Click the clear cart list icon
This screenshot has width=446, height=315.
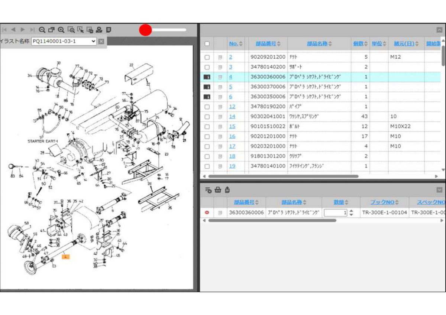(208, 190)
